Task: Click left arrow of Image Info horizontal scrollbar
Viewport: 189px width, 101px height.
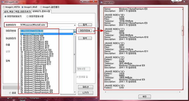Action: (106, 92)
